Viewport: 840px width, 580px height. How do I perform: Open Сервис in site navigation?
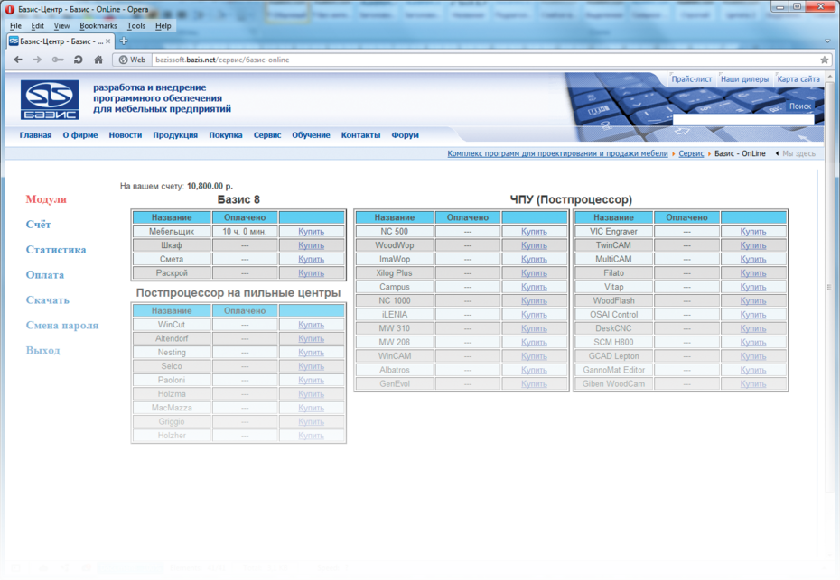coord(267,135)
